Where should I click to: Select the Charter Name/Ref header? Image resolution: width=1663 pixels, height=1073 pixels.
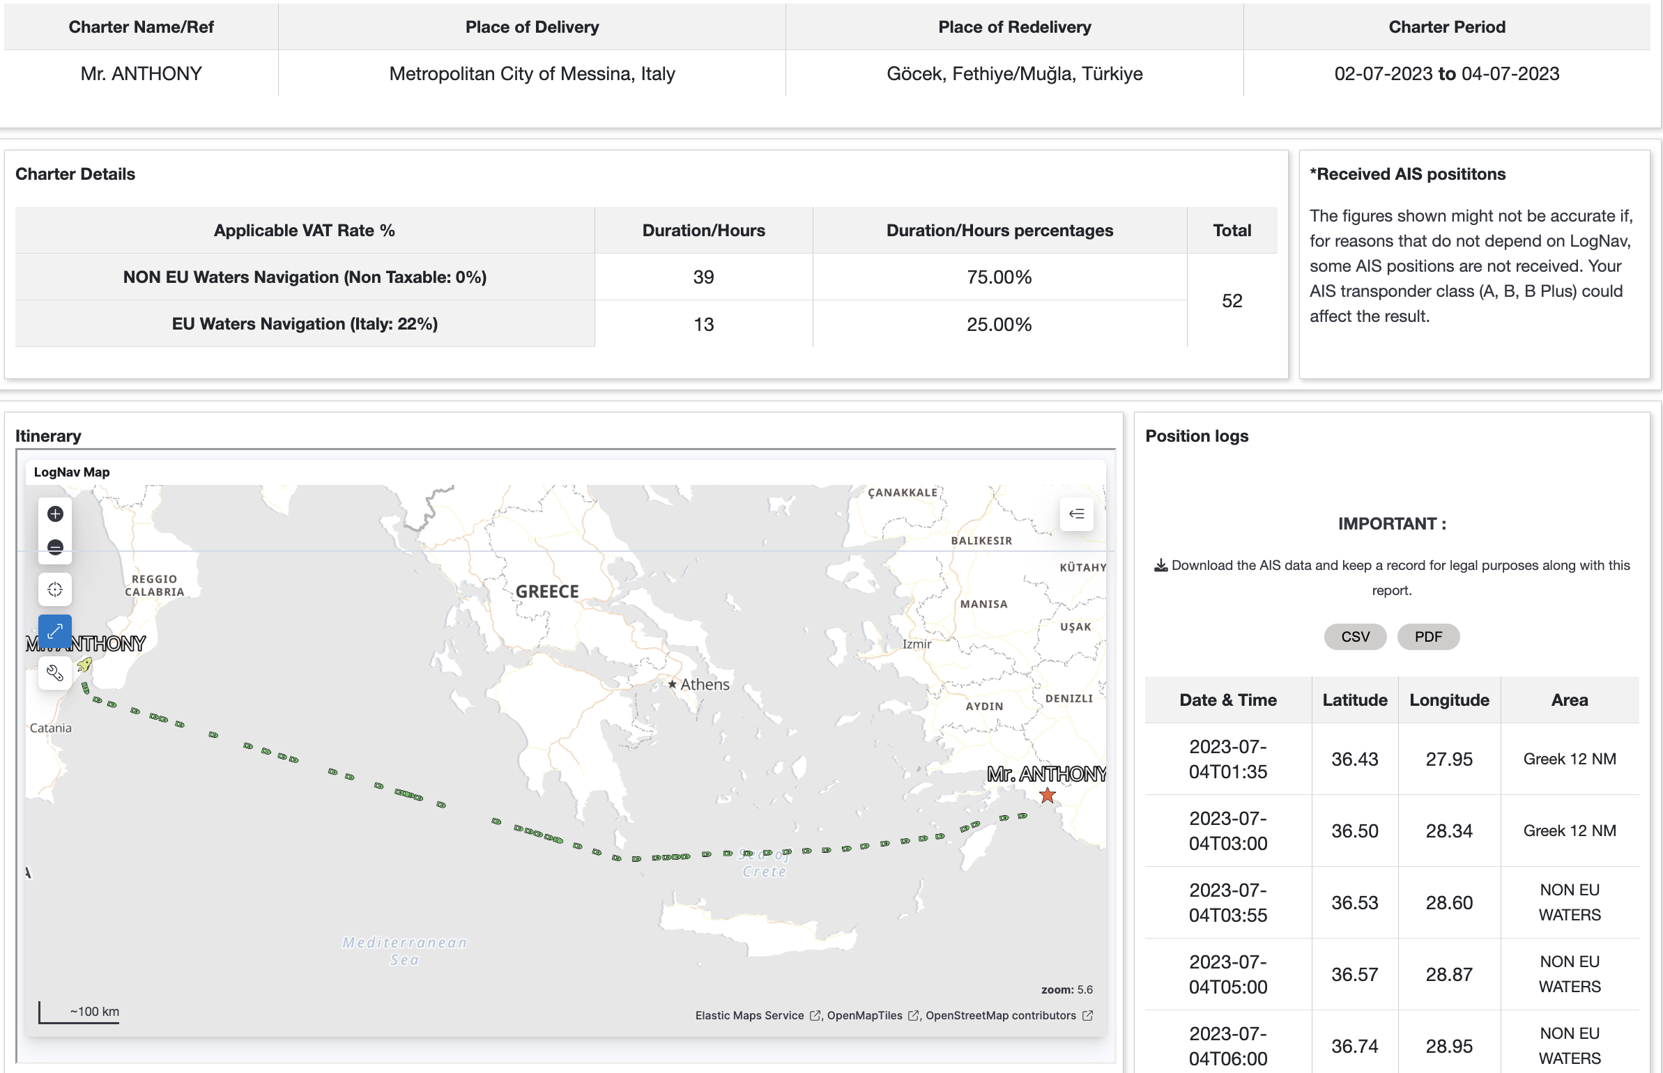coord(141,27)
